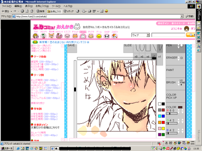Open the address bar dropdown arrow
Image resolution: width=202 pixels, height=151 pixels.
[x=182, y=17]
